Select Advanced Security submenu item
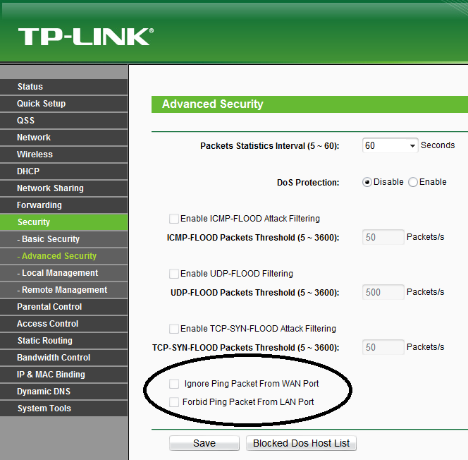 point(64,256)
